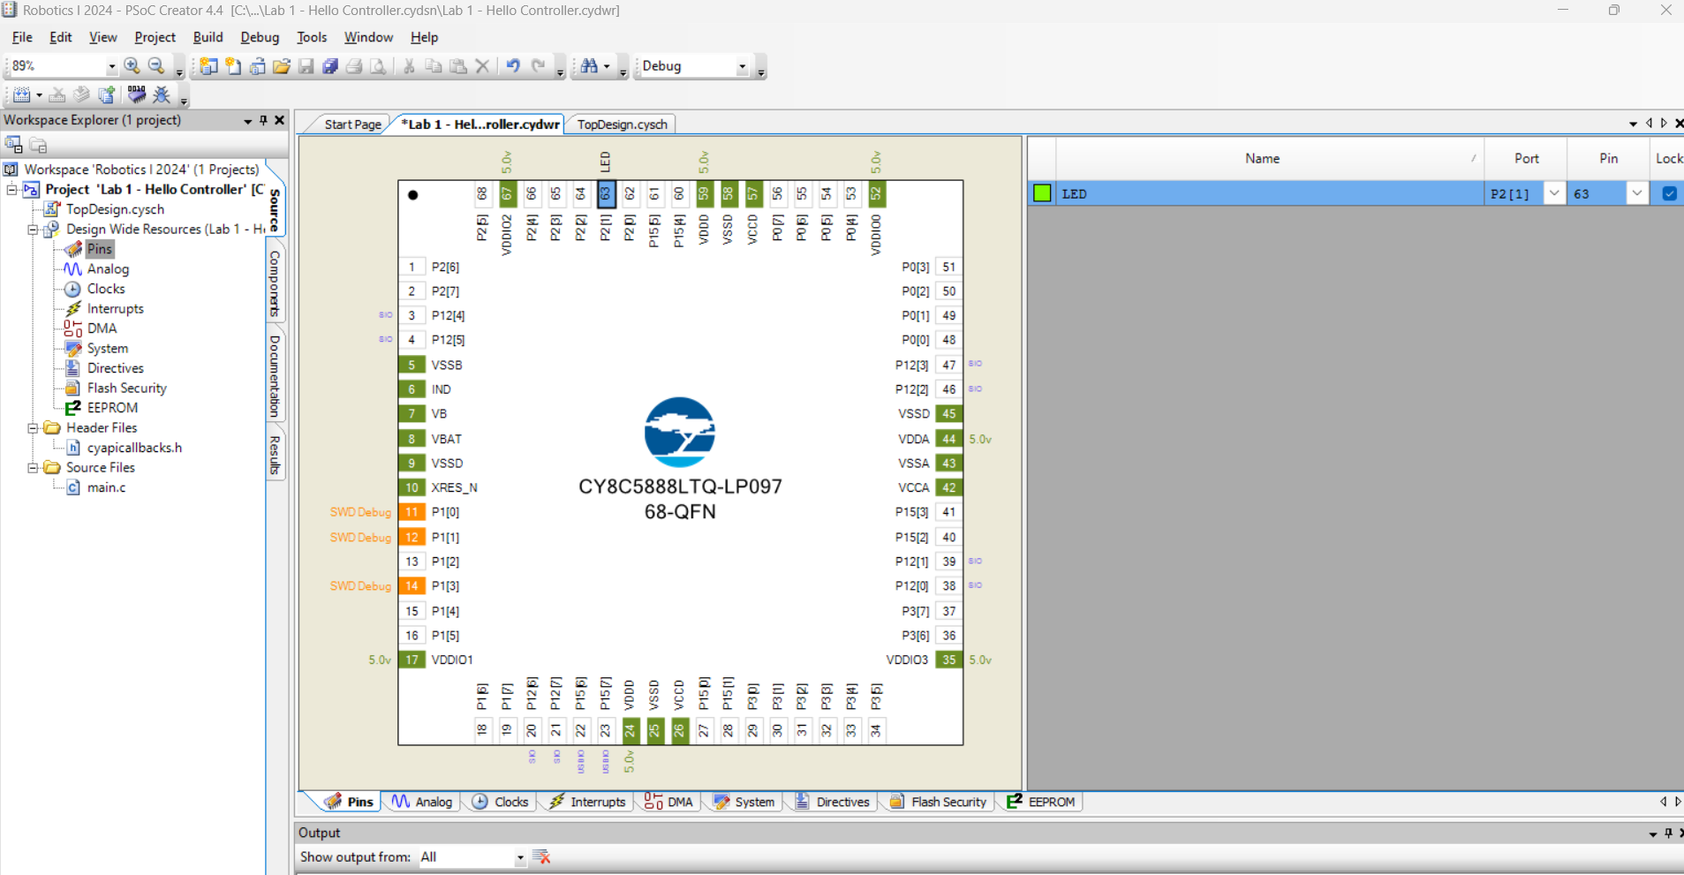Viewport: 1684px width, 875px height.
Task: Toggle auto-hide pin on Workspace Explorer
Action: pyautogui.click(x=263, y=120)
